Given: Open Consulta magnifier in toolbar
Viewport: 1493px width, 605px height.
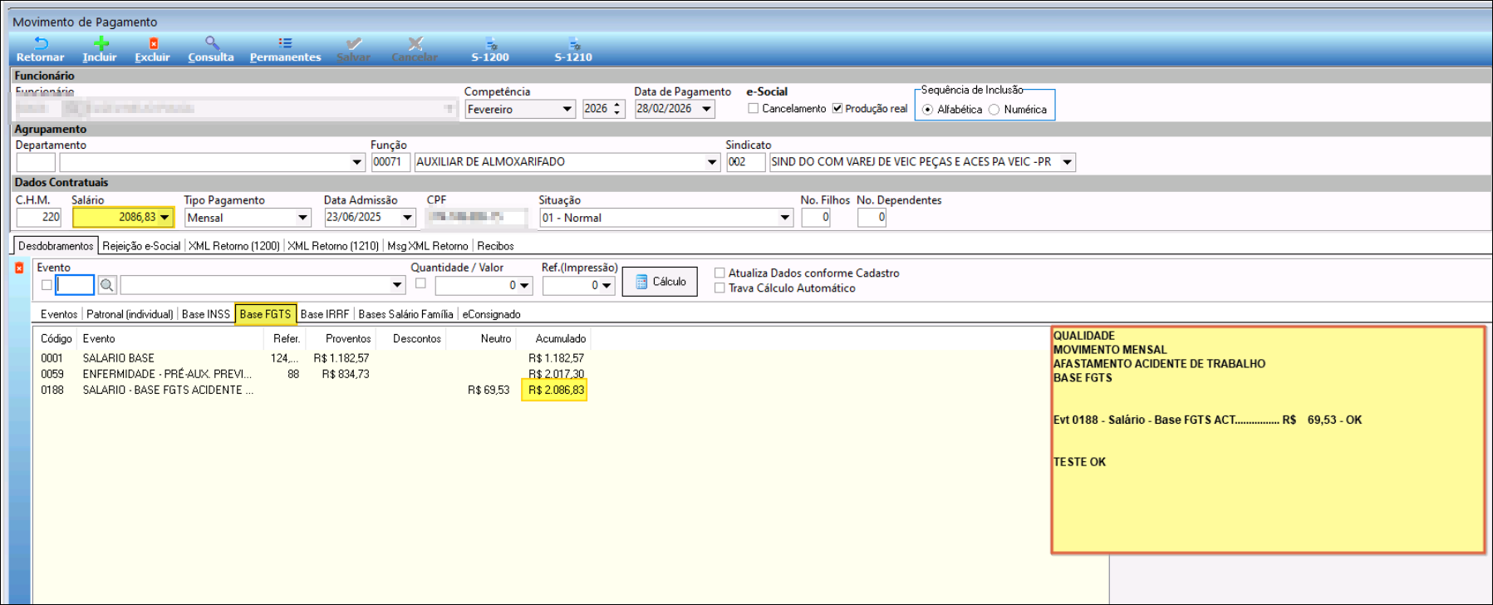Looking at the screenshot, I should [212, 43].
